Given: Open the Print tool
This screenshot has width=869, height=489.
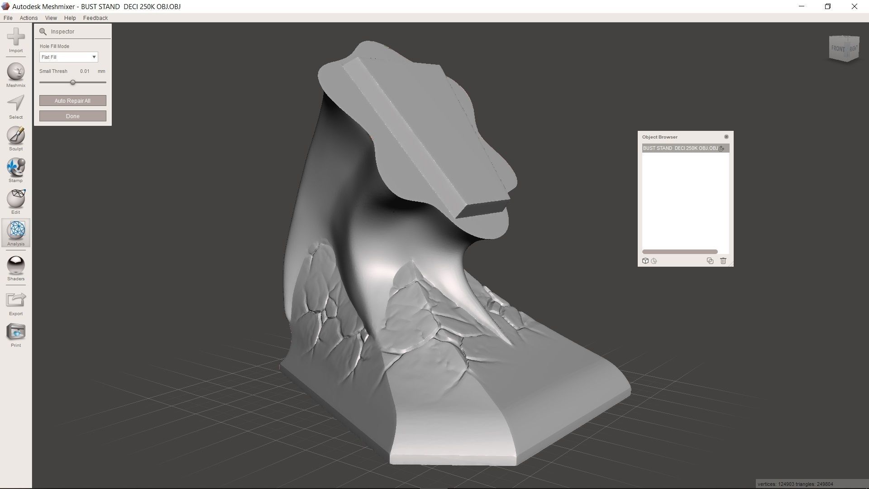Looking at the screenshot, I should 16,332.
